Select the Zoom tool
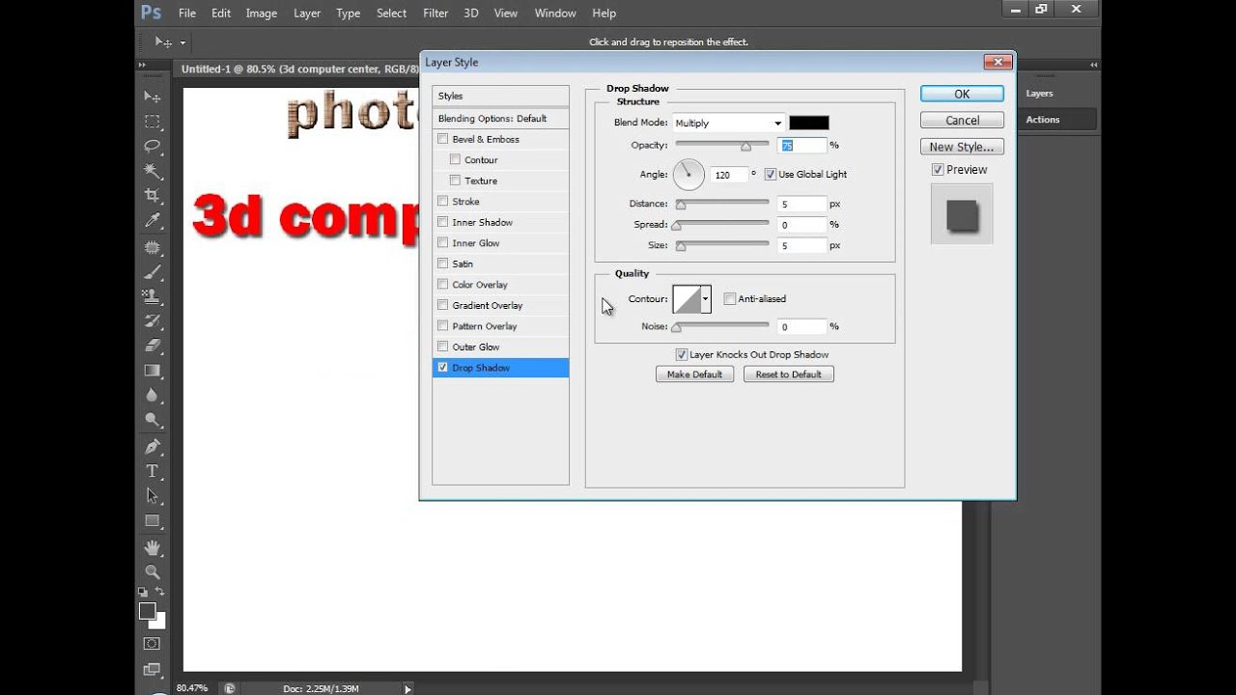Viewport: 1236px width, 695px height. click(153, 572)
